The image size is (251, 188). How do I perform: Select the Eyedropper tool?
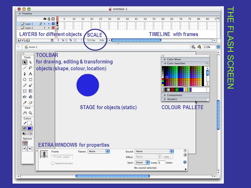(25, 103)
